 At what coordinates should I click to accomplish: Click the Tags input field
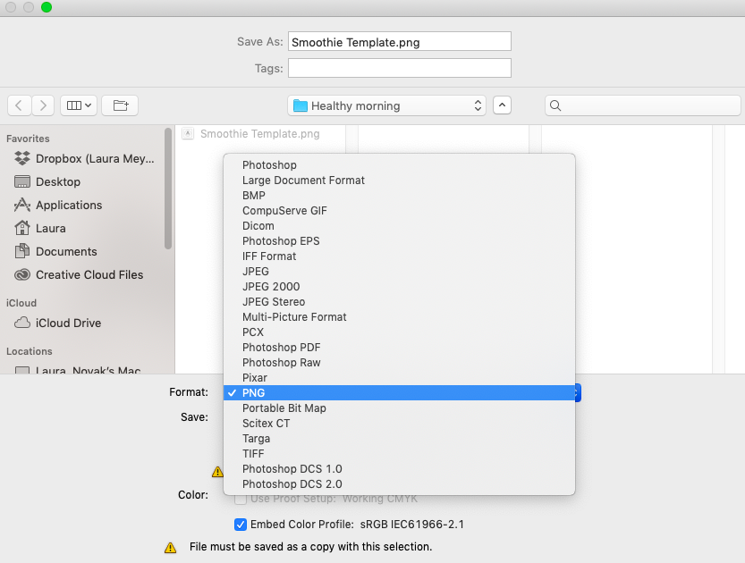[x=400, y=68]
